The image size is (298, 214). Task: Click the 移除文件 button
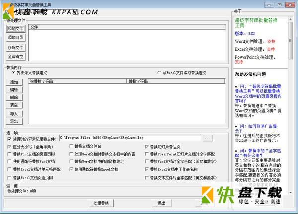15,48
